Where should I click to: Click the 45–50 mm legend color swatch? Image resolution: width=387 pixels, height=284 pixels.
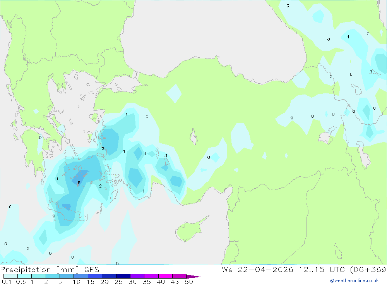point(179,276)
